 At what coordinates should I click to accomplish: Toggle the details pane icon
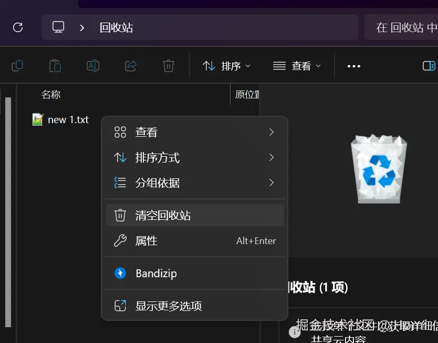(429, 66)
